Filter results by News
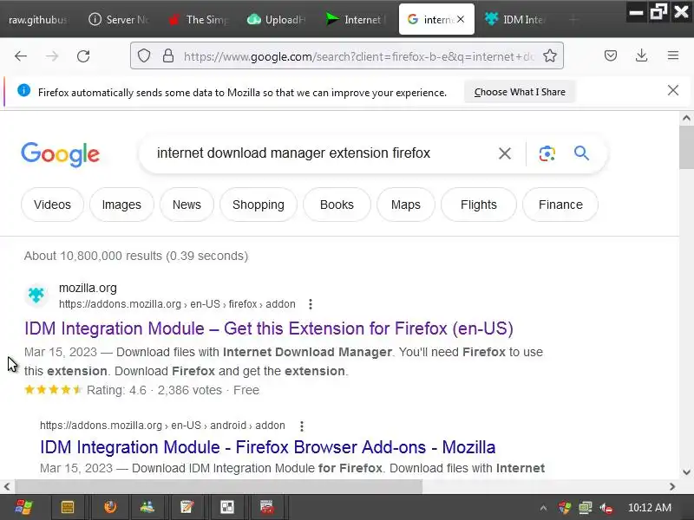The image size is (694, 520). click(x=187, y=205)
